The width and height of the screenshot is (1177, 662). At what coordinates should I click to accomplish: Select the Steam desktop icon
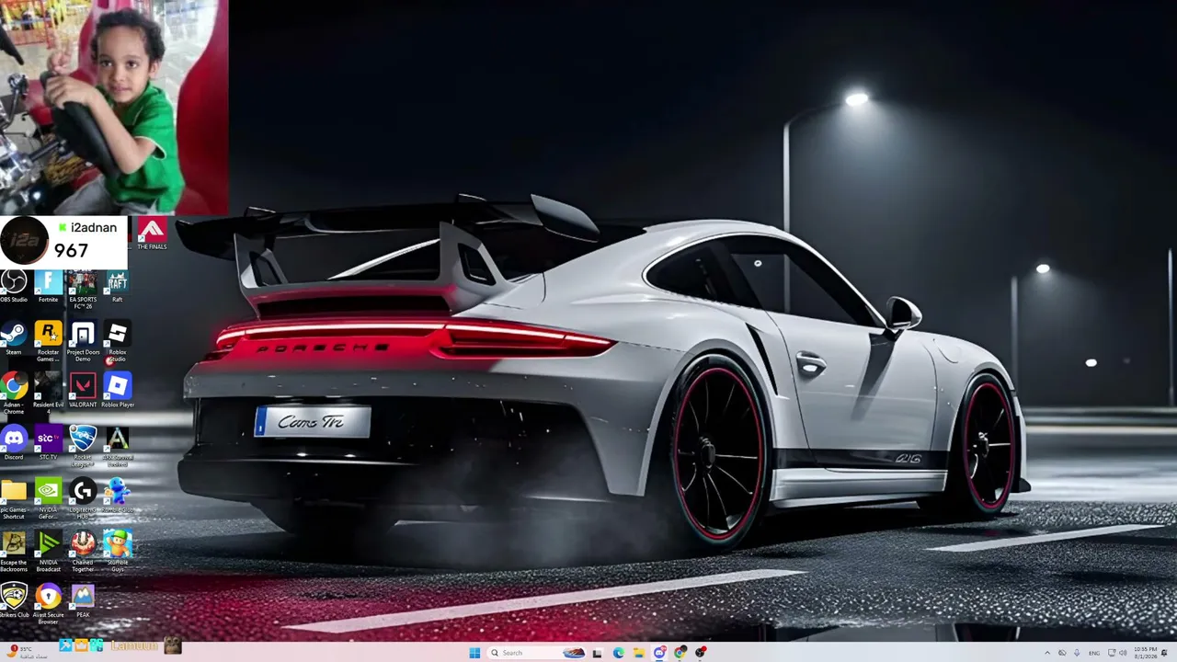pyautogui.click(x=14, y=338)
